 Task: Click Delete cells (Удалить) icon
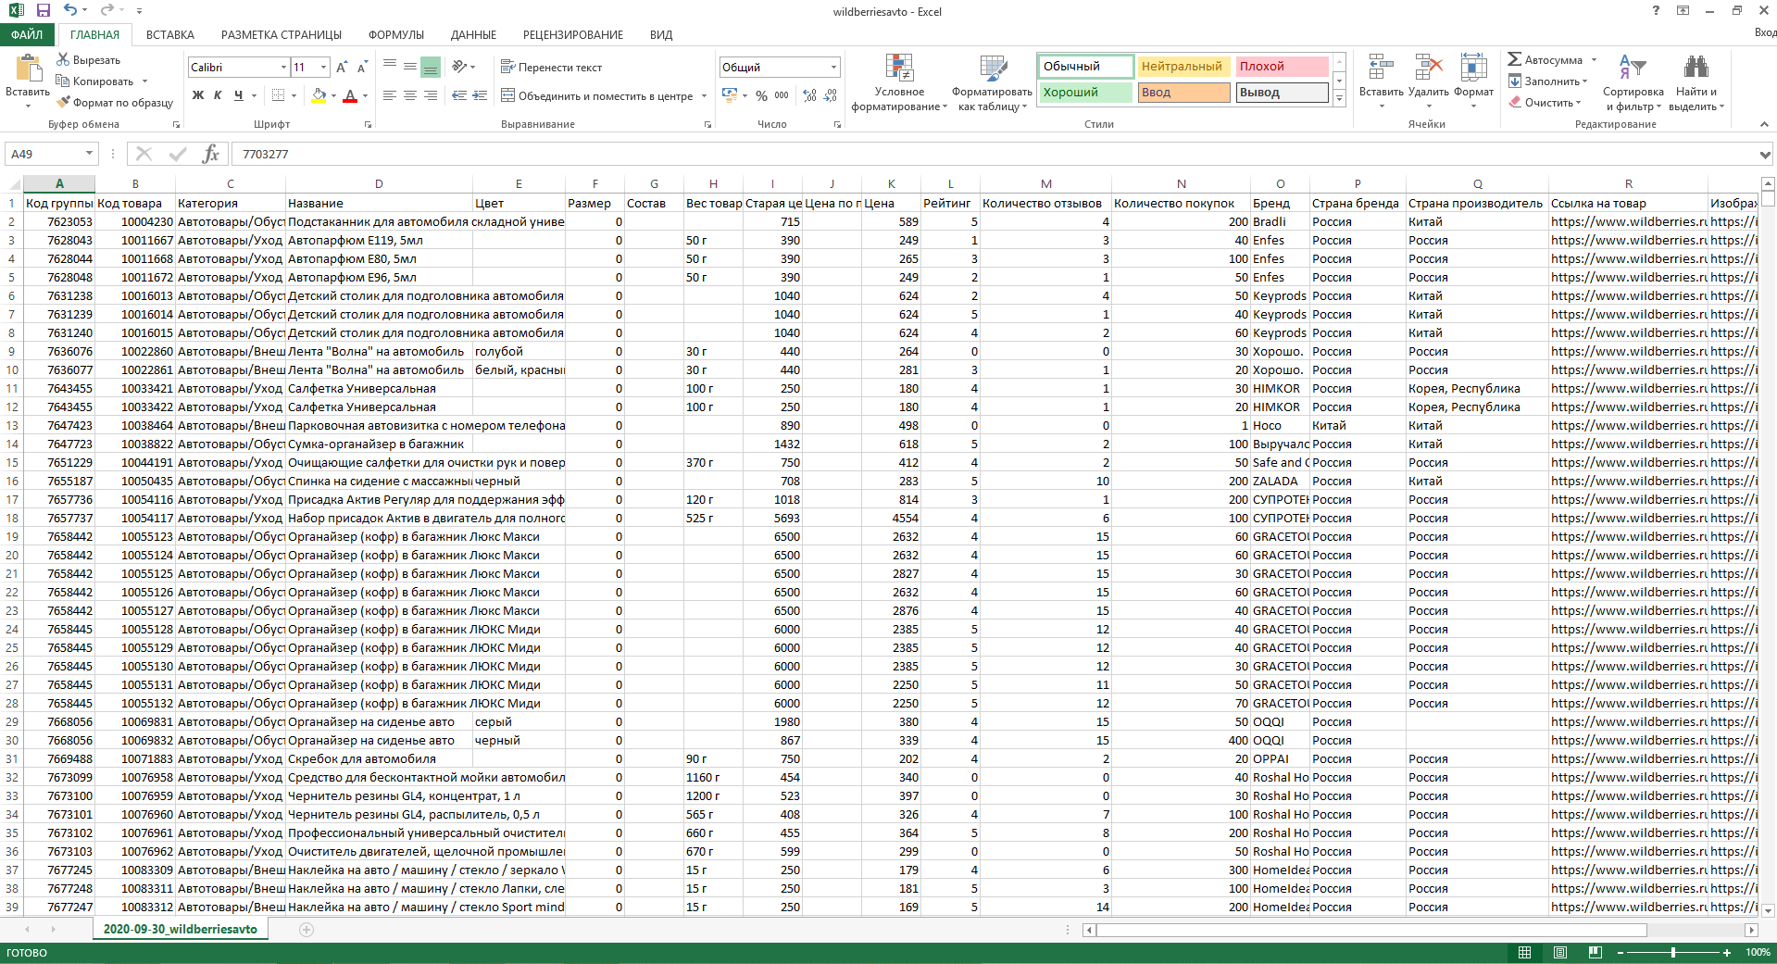[x=1429, y=68]
